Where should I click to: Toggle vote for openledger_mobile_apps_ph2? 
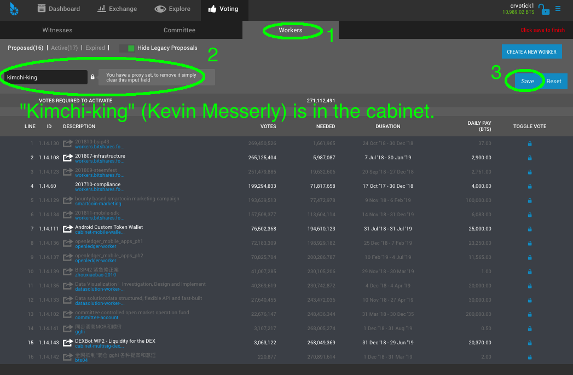530,258
